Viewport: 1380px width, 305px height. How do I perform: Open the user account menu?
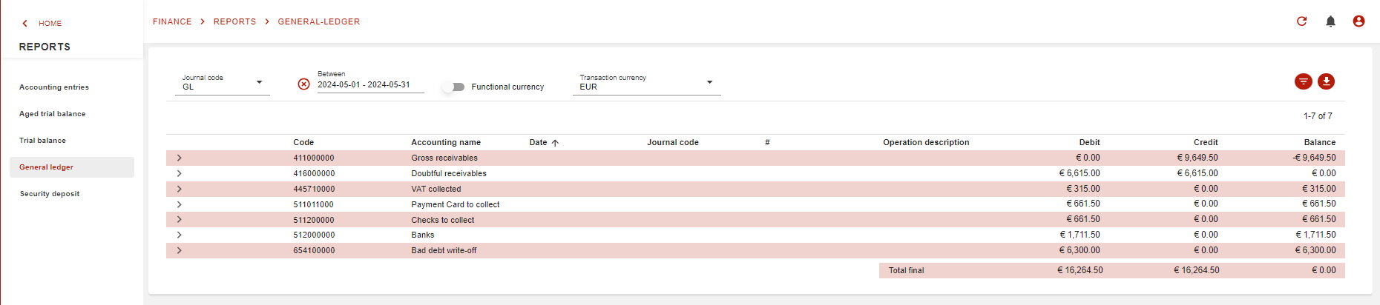1358,21
